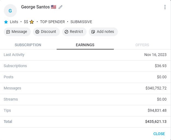
Task: Click the Tips earnings row
Action: click(x=85, y=111)
